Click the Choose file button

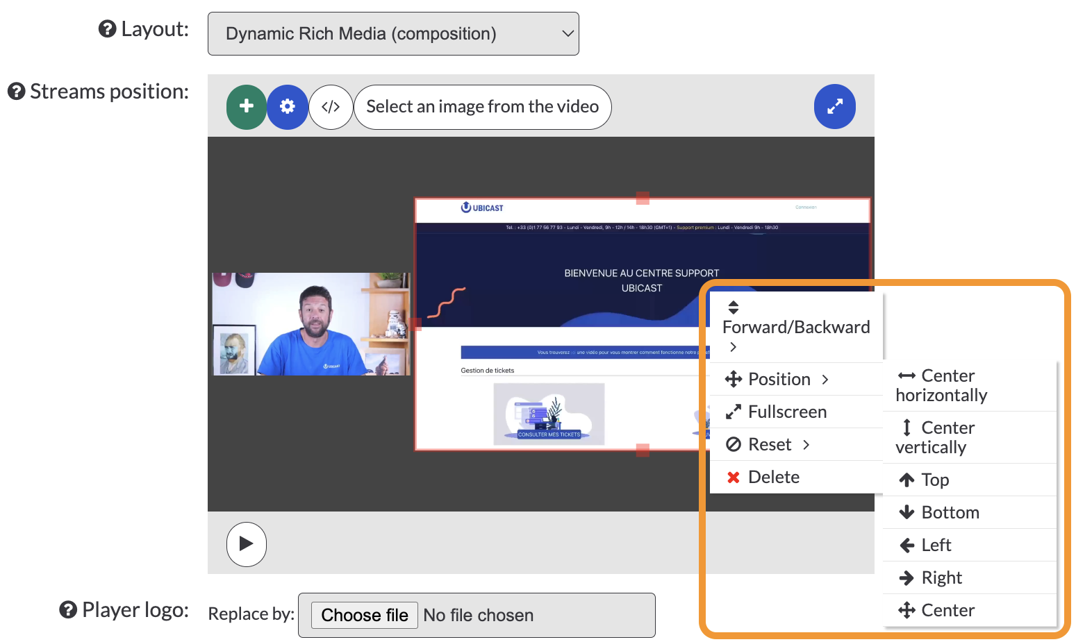(365, 615)
